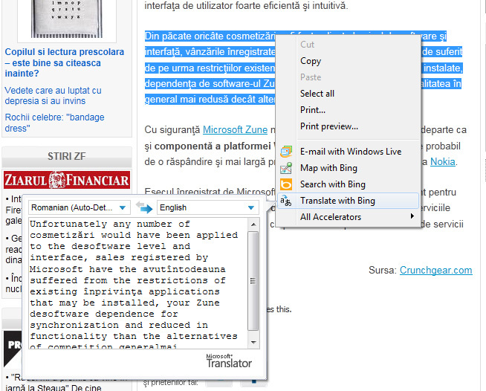Open the Nokia link
This screenshot has width=486, height=391.
[443, 162]
